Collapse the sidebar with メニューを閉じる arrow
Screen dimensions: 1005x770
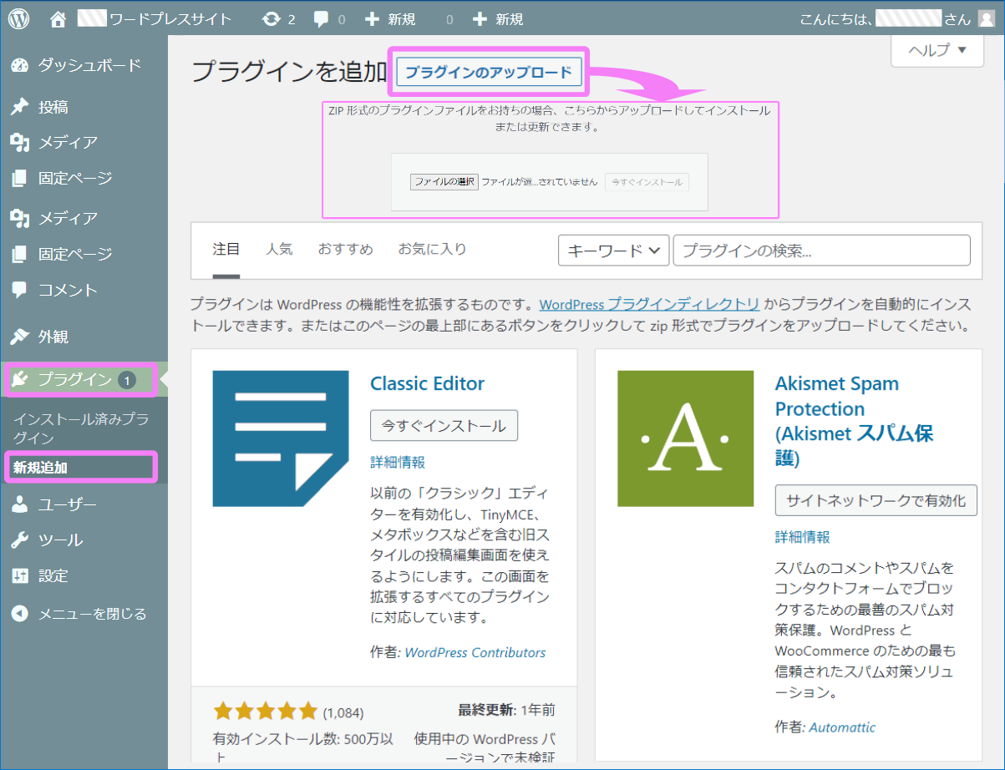(20, 614)
